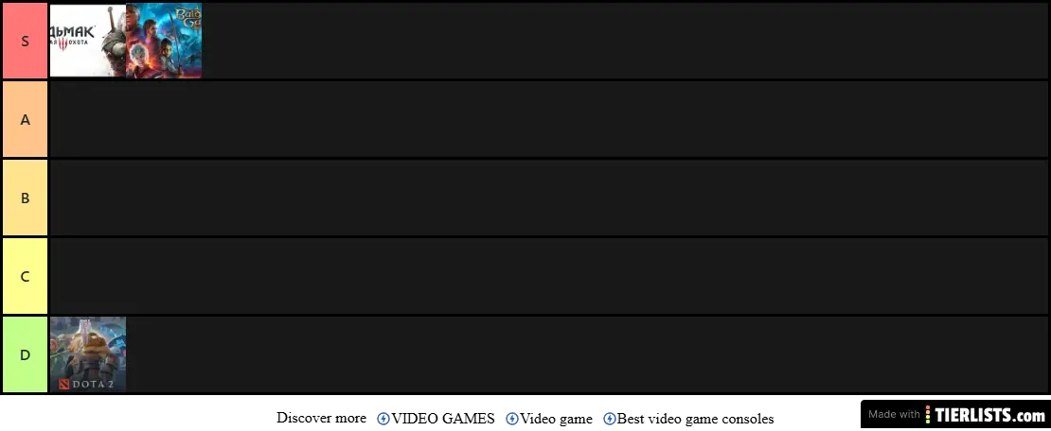Screen dimensions: 1051x431
Task: Click the green D tier label
Action: click(x=26, y=354)
